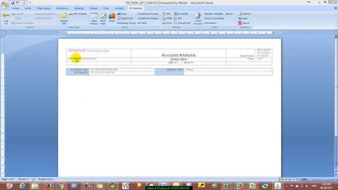Viewport: 338px width, 190px height.
Task: Click Repeating Group in Insert section
Action: 126,23
